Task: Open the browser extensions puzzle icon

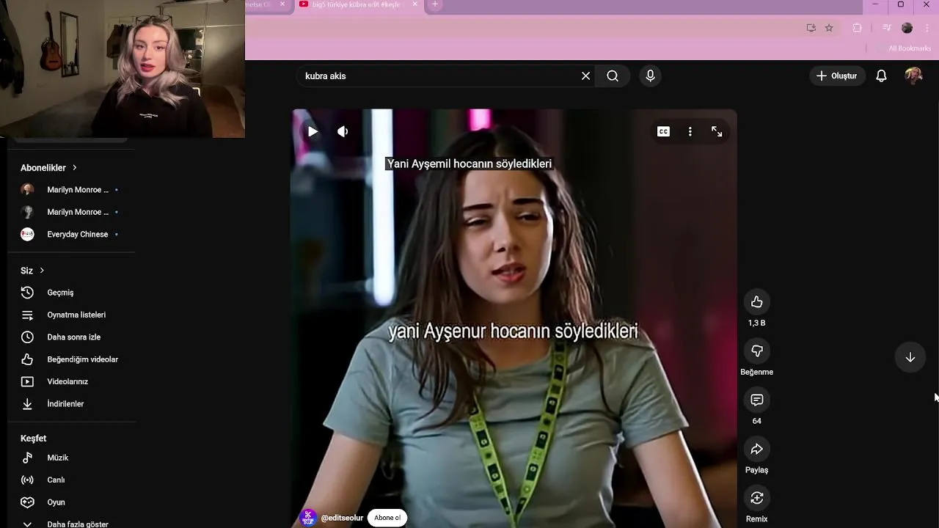Action: click(857, 28)
